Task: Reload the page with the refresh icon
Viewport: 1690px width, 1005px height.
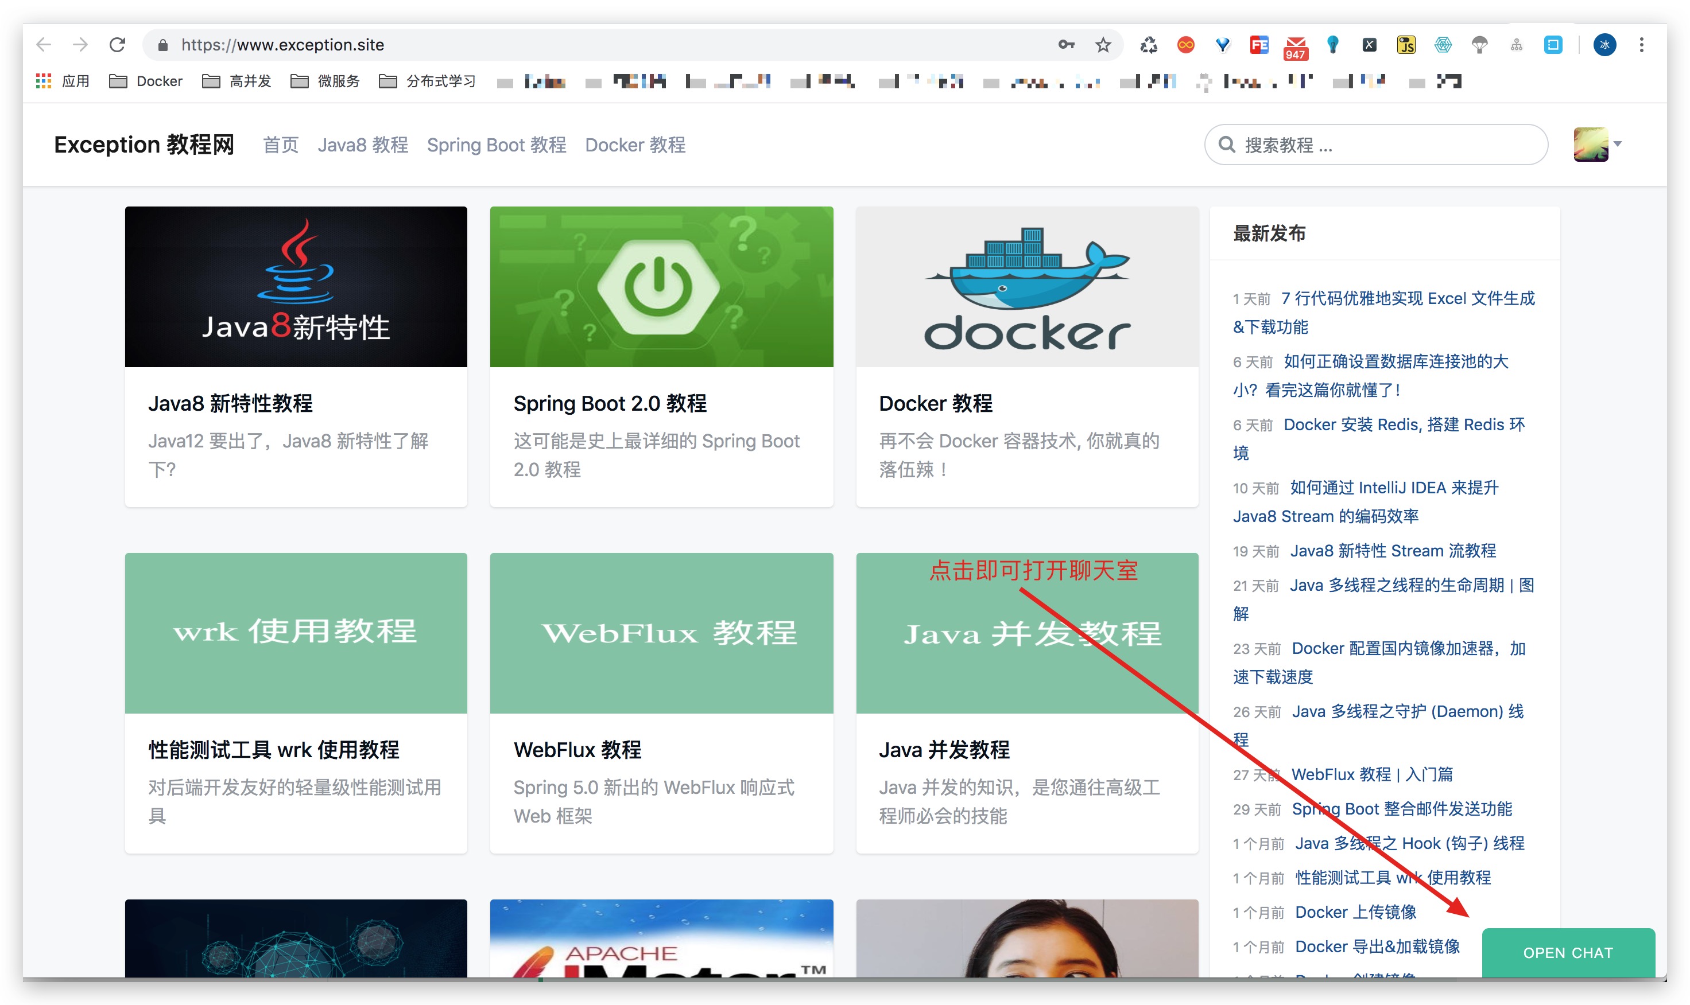Action: point(118,45)
